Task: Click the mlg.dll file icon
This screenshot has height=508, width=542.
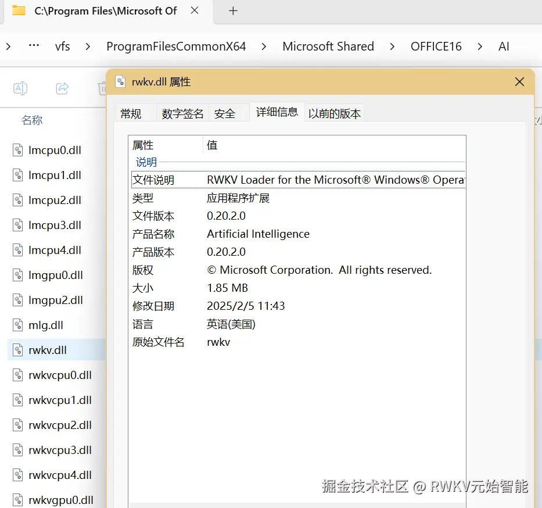Action: pos(17,325)
